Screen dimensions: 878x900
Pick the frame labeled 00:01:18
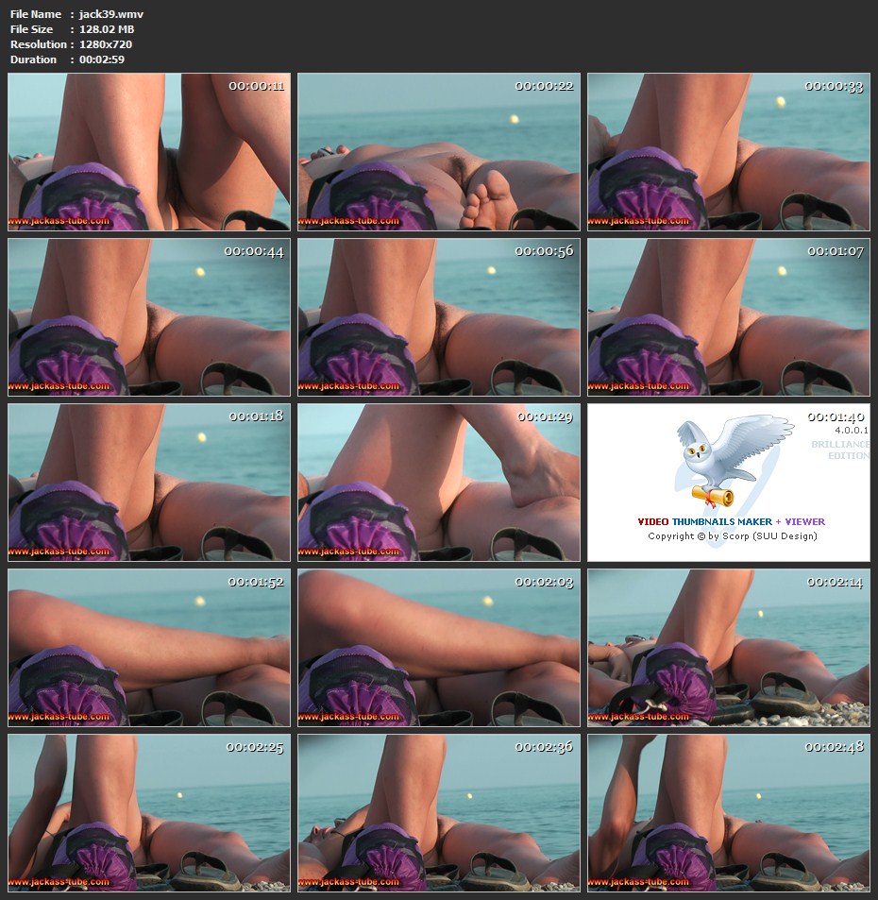(x=149, y=483)
